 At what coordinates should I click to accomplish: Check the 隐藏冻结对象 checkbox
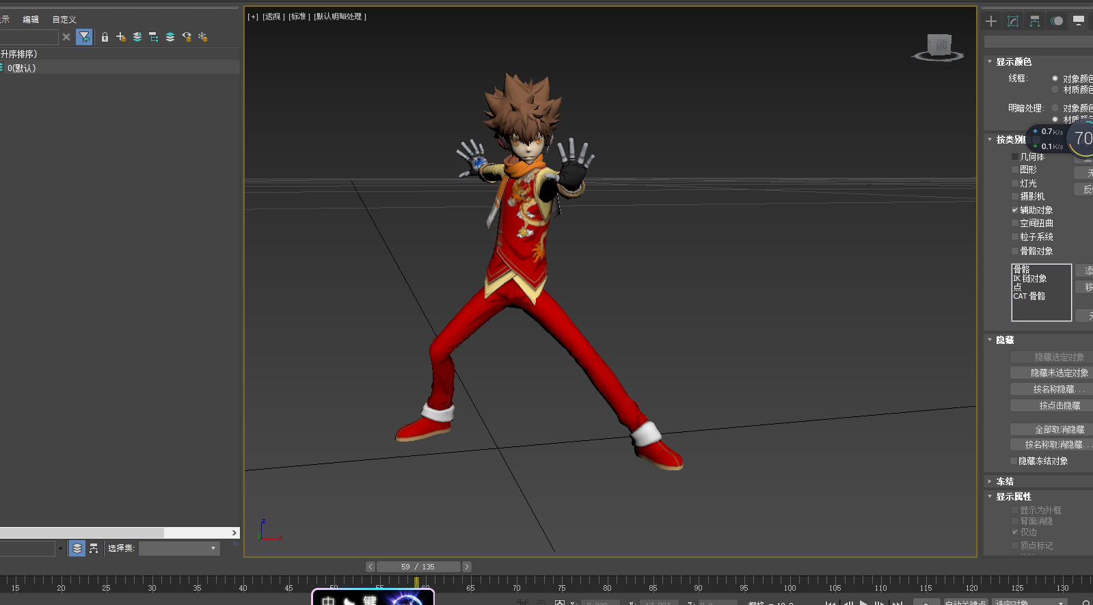click(1014, 461)
